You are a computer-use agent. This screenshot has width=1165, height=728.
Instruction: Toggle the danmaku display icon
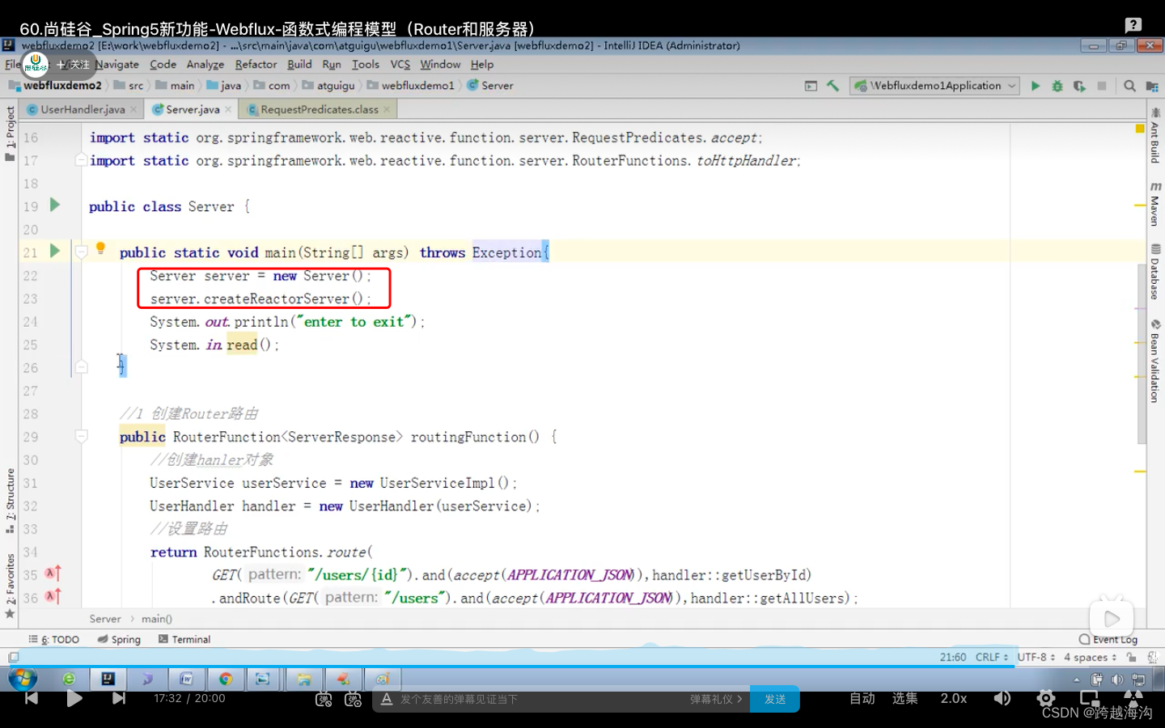pyautogui.click(x=324, y=699)
